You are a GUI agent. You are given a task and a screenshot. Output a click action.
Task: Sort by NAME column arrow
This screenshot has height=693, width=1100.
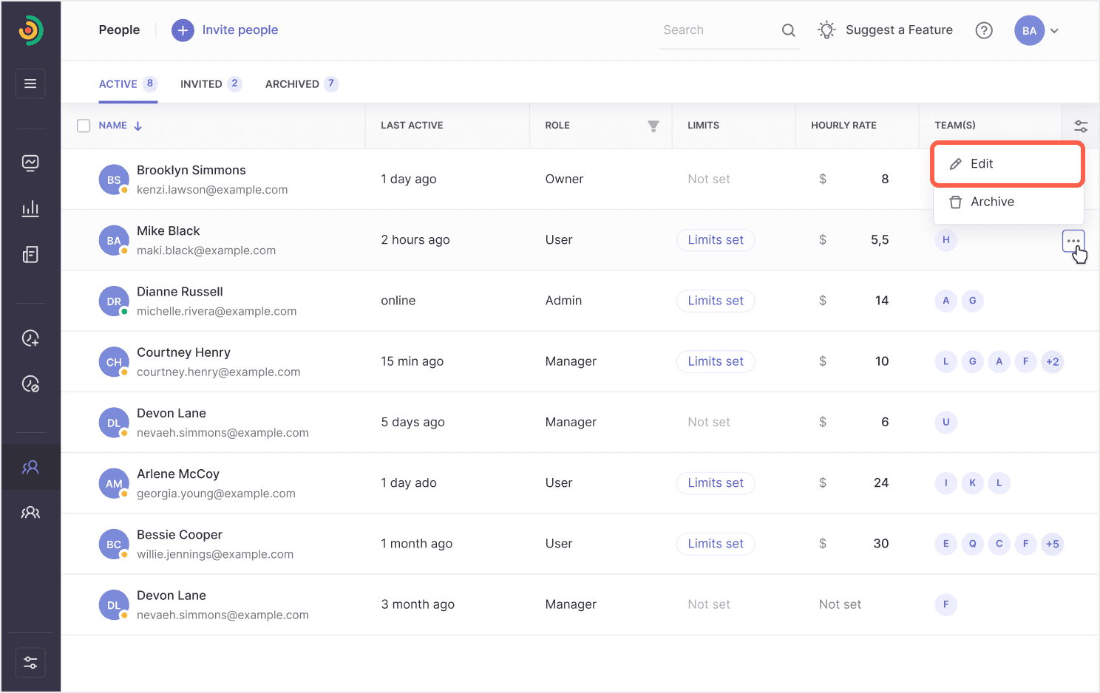[138, 126]
